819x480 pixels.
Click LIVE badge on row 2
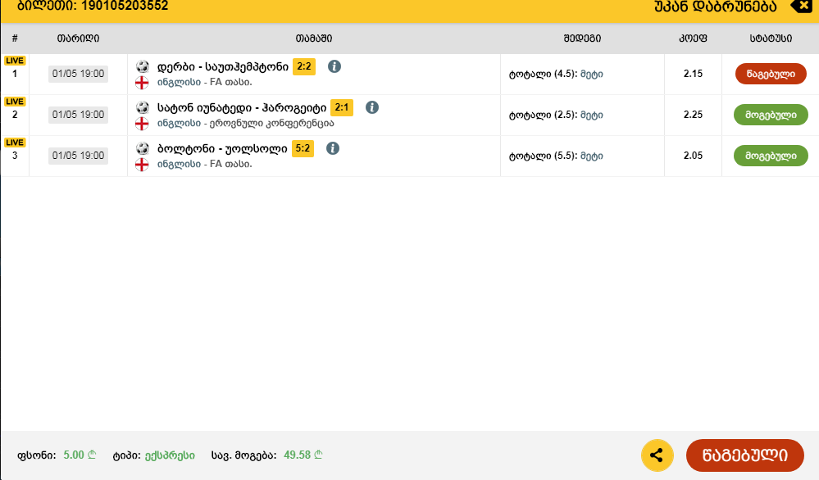[x=15, y=102]
